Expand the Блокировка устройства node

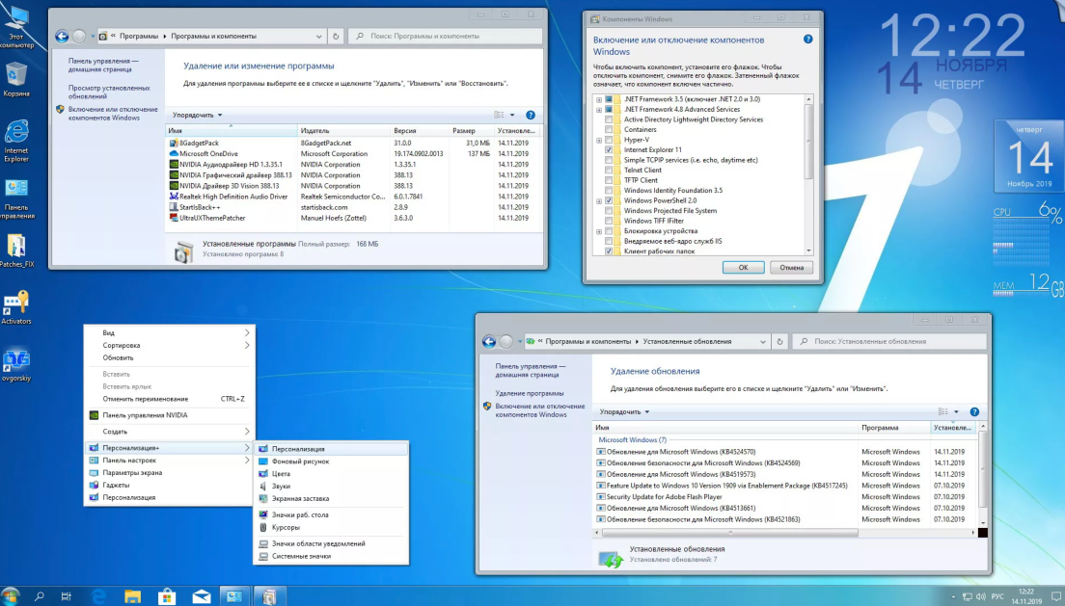coord(599,232)
